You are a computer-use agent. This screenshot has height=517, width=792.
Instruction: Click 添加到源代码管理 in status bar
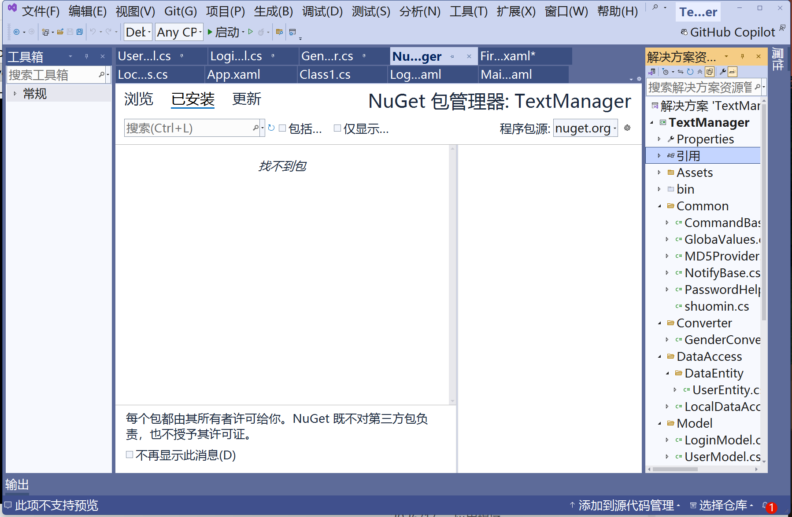(x=625, y=506)
